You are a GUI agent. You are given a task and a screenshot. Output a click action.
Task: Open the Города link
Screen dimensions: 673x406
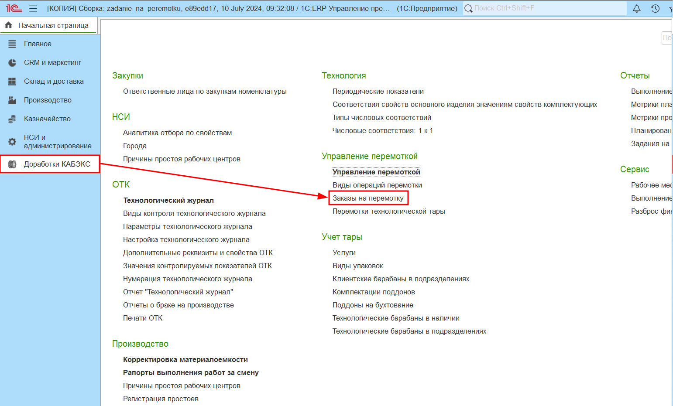135,146
